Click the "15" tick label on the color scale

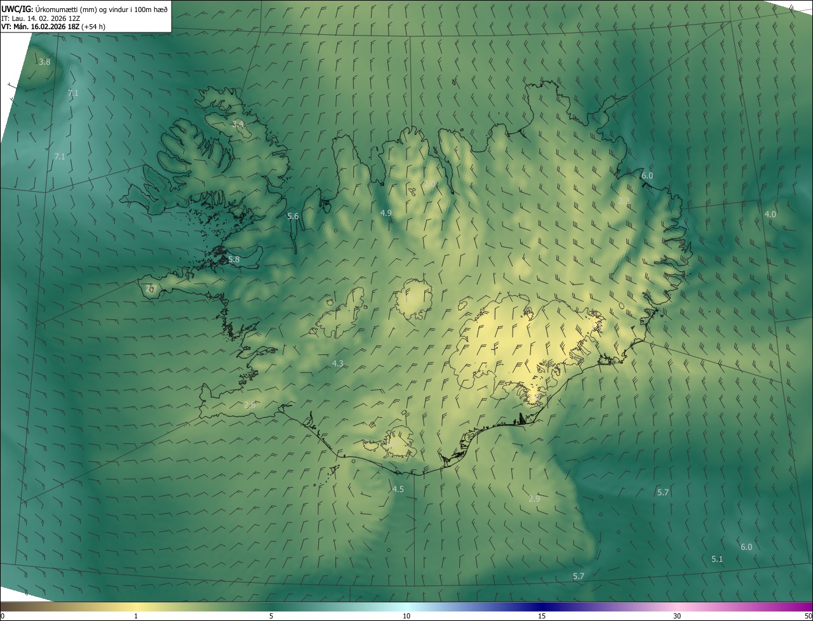click(542, 616)
